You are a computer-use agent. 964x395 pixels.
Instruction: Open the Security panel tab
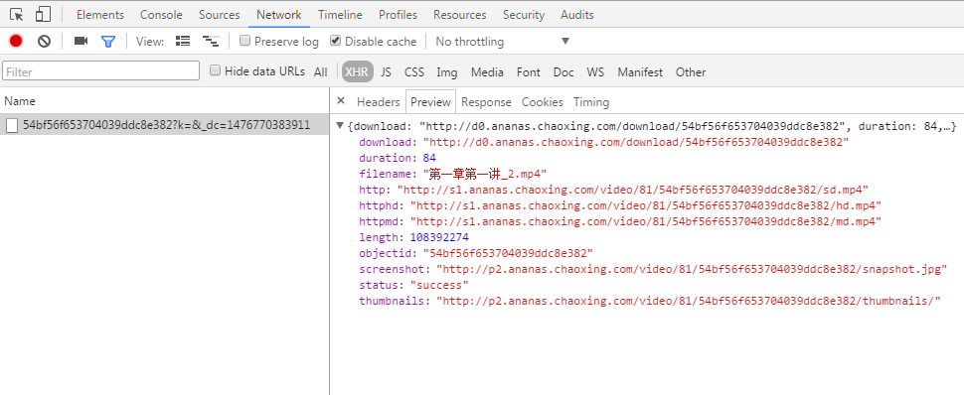[524, 15]
